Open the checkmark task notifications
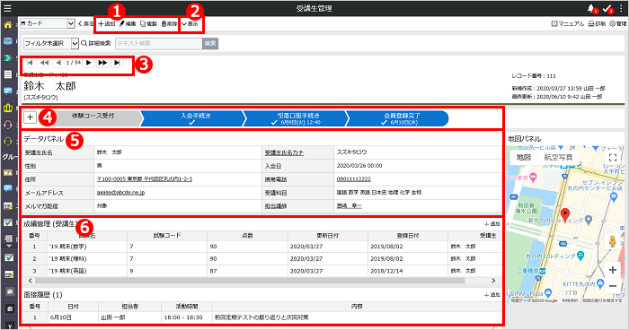Image resolution: width=629 pixels, height=330 pixels. [607, 8]
